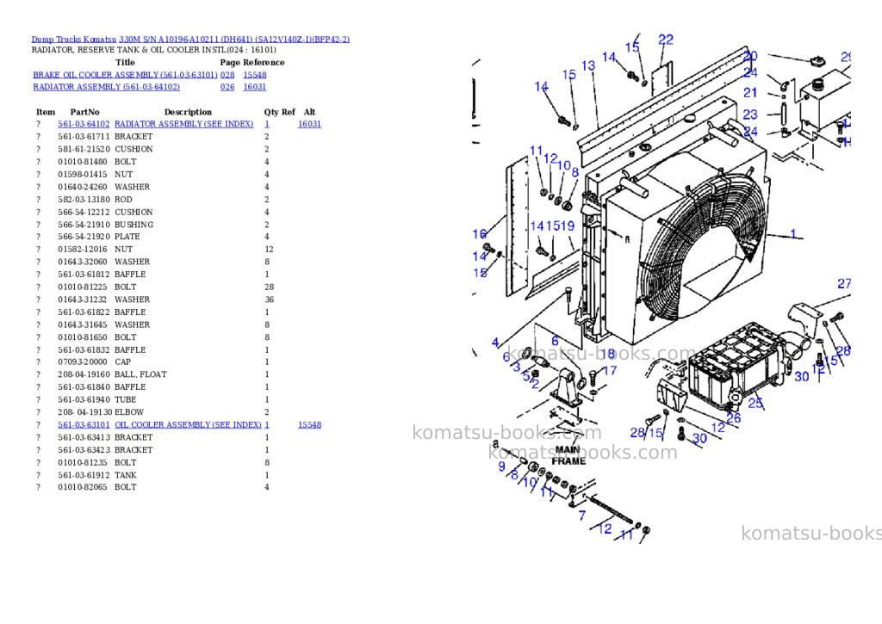Select part number 561-03-61832

(84, 349)
